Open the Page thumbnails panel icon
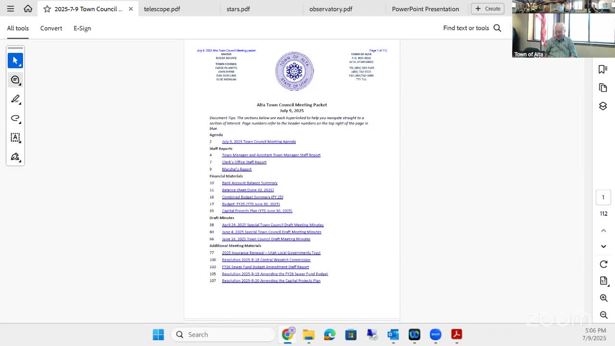This screenshot has width=615, height=346. coord(603,88)
